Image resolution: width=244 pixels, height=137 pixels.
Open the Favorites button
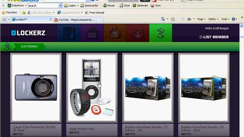click(9, 13)
